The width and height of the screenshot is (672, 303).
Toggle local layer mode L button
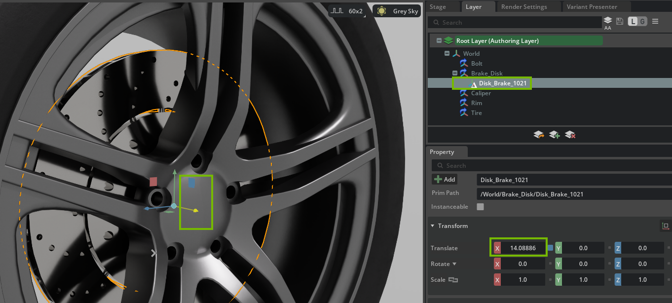633,21
